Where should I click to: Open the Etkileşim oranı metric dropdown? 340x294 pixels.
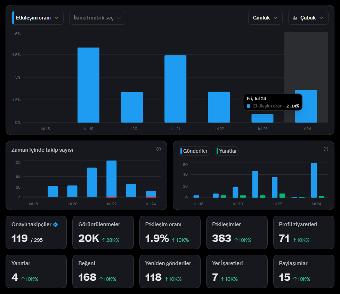pyautogui.click(x=38, y=18)
